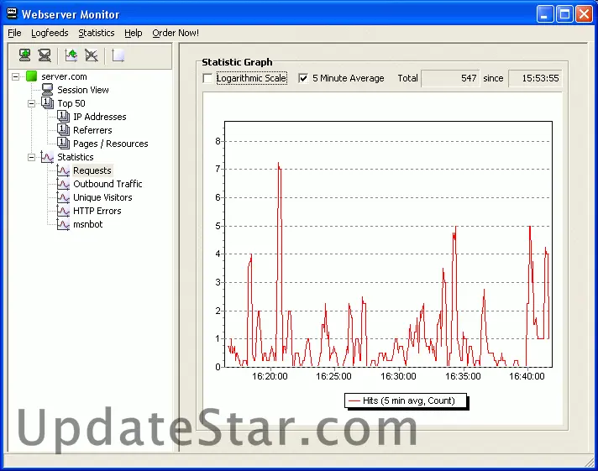Open the Help menu
Image resolution: width=598 pixels, height=471 pixels.
tap(133, 34)
